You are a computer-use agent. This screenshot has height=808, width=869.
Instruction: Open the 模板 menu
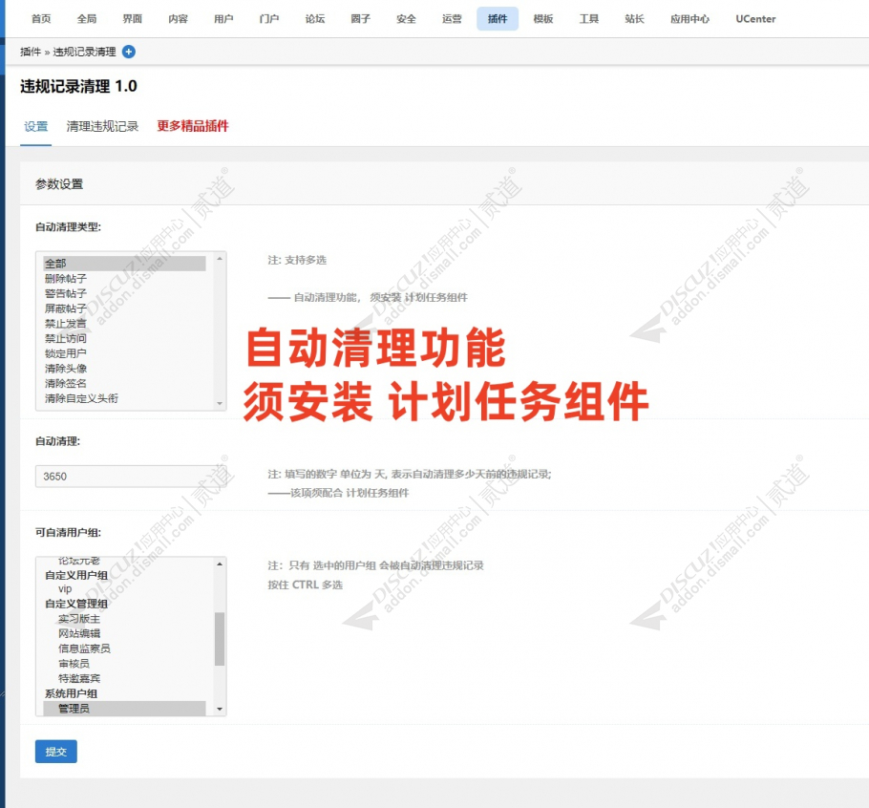[543, 19]
